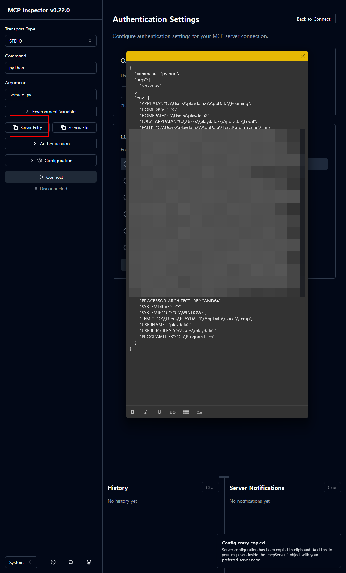Open the Transport Type STDIO dropdown

51,41
